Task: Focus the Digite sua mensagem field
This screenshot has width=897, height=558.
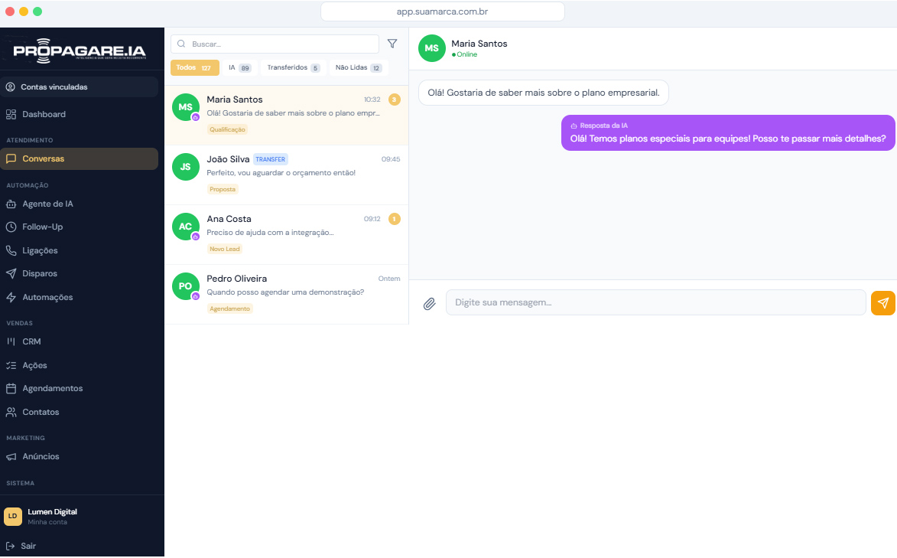Action: click(655, 302)
